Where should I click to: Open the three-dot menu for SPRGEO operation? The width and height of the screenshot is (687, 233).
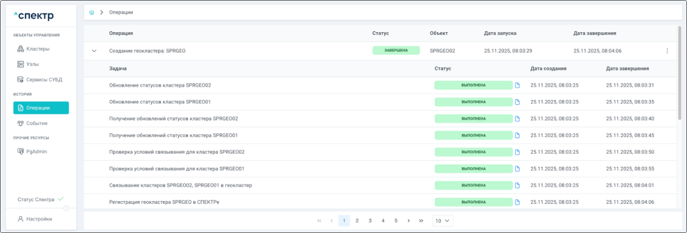(667, 51)
